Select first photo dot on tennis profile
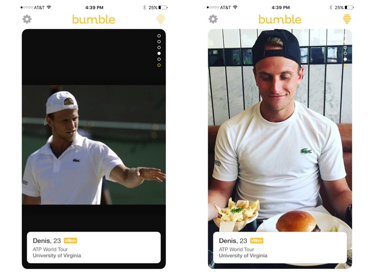Viewport: 368px width, 273px height. pos(159,36)
